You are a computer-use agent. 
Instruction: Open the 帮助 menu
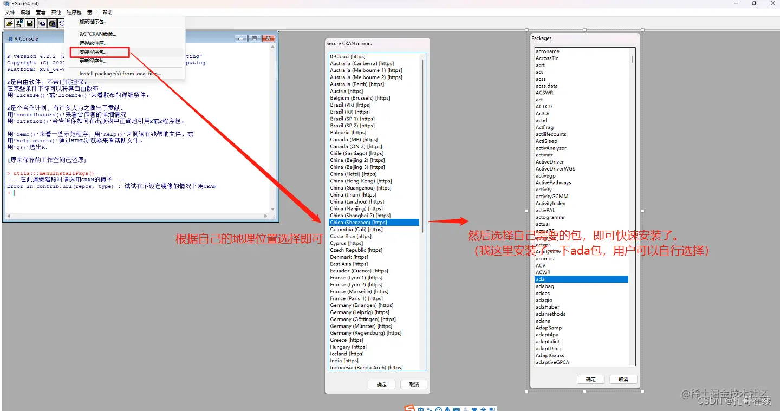107,12
